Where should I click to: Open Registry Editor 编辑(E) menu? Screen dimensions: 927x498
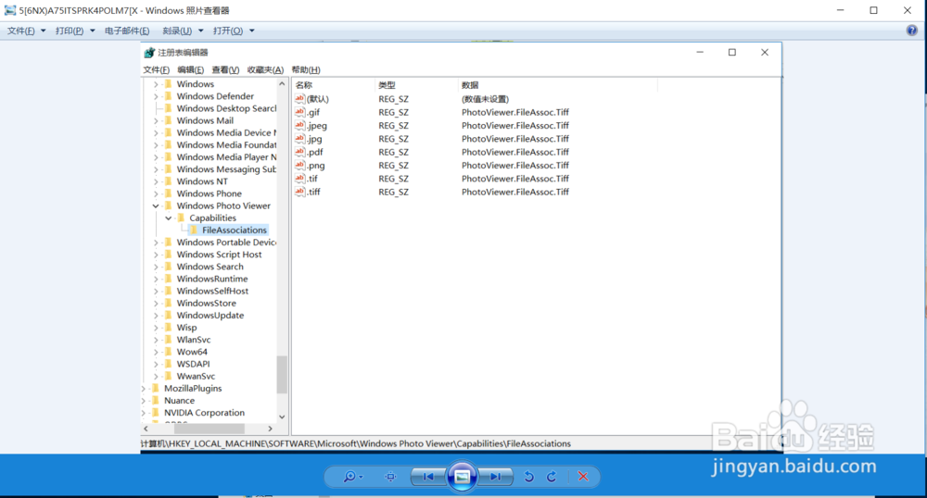190,69
